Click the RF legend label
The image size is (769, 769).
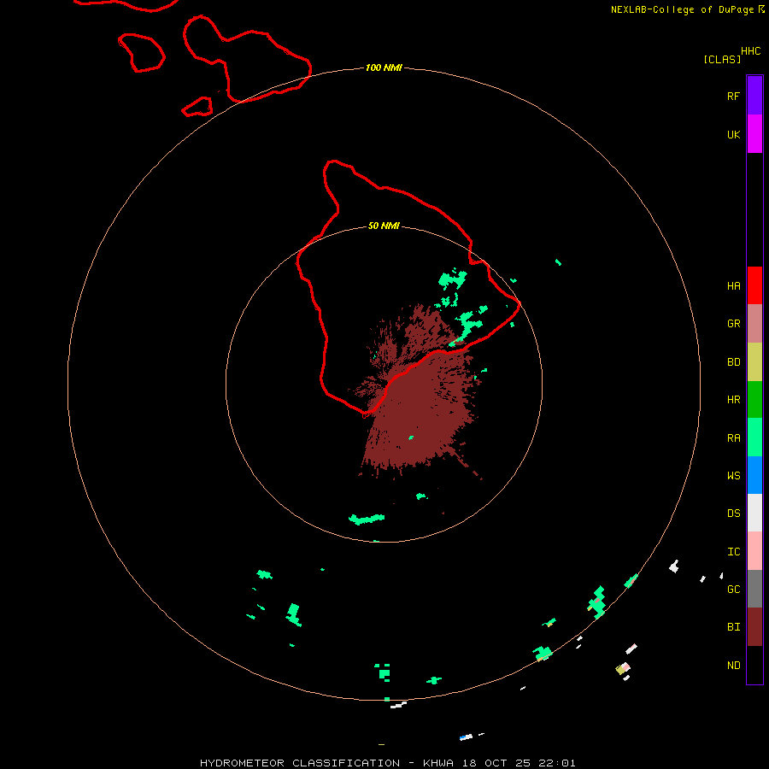coord(733,97)
